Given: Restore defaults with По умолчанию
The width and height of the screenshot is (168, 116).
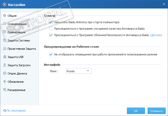Looking at the screenshot, I should 14,111.
